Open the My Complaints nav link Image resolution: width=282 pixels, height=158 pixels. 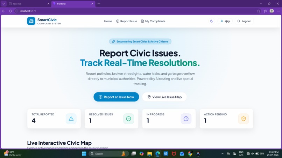(153, 21)
